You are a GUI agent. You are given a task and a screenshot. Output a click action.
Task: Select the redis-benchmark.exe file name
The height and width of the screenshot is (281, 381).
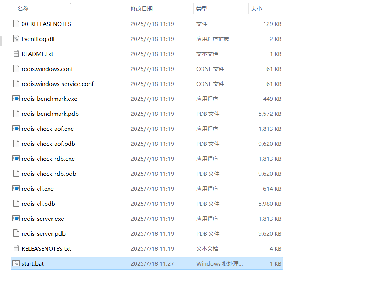(x=49, y=99)
